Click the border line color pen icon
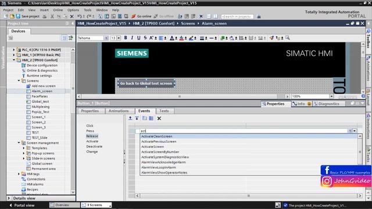The width and height of the screenshot is (372, 209). tap(191, 38)
